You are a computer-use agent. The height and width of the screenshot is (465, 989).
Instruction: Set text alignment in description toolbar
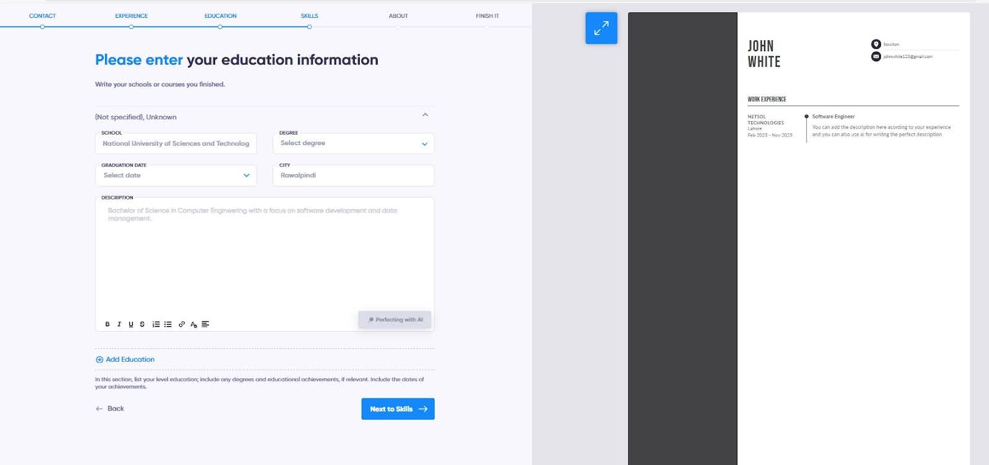point(205,324)
